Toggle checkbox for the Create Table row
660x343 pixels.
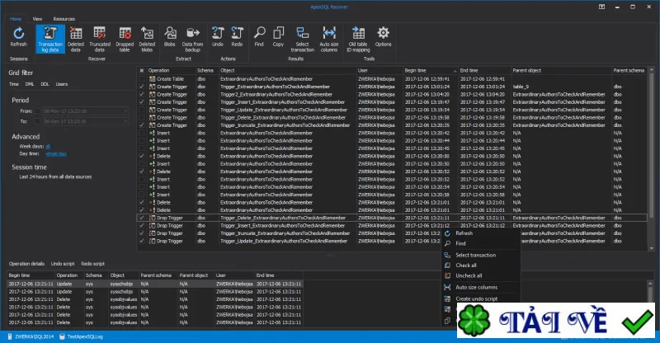pyautogui.click(x=142, y=78)
